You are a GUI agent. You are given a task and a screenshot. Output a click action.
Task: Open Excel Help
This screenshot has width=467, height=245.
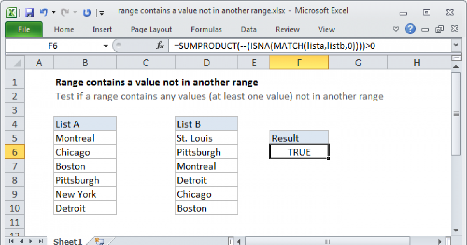point(410,29)
